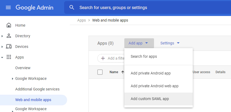This screenshot has width=231, height=112.
Task: Go to Home in sidebar
Action: 20,25
